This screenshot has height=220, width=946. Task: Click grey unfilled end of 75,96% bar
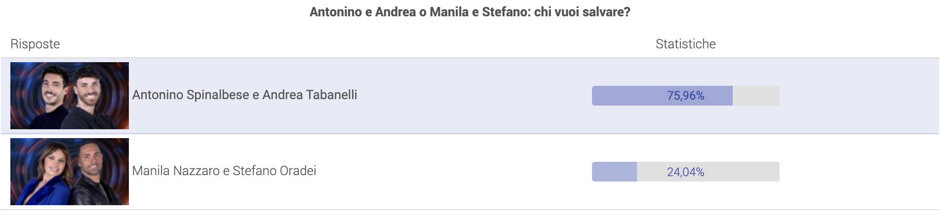756,96
